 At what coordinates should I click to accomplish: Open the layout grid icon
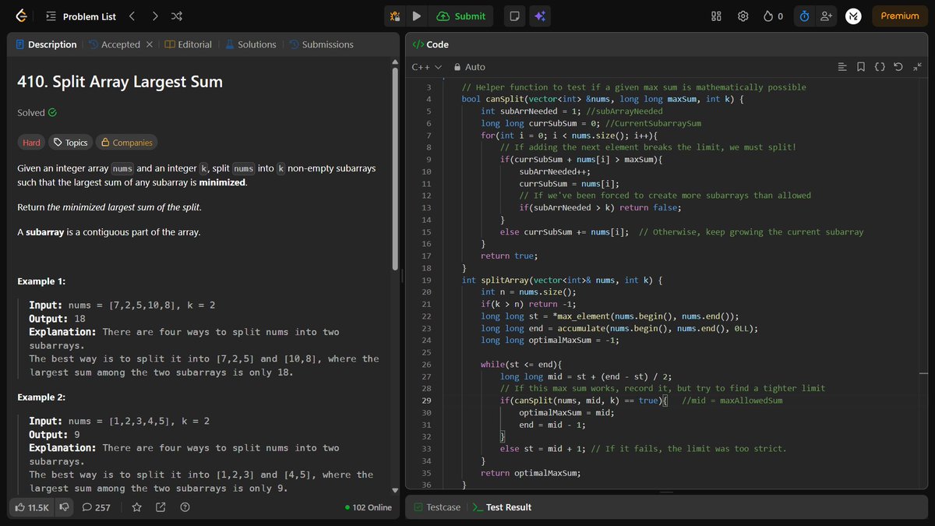click(x=717, y=16)
